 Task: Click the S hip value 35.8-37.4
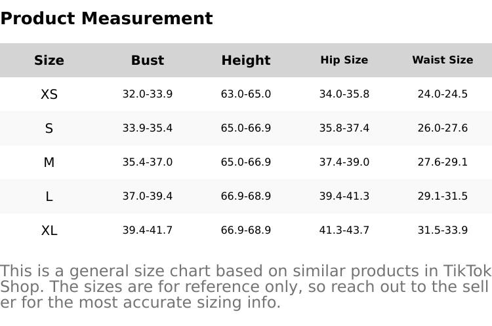[x=344, y=128]
